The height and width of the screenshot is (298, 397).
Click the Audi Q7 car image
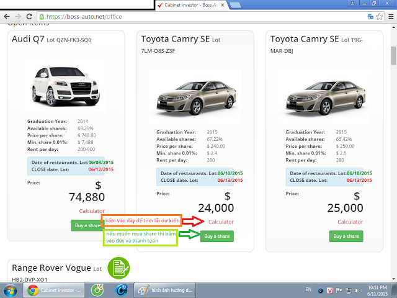coord(66,86)
